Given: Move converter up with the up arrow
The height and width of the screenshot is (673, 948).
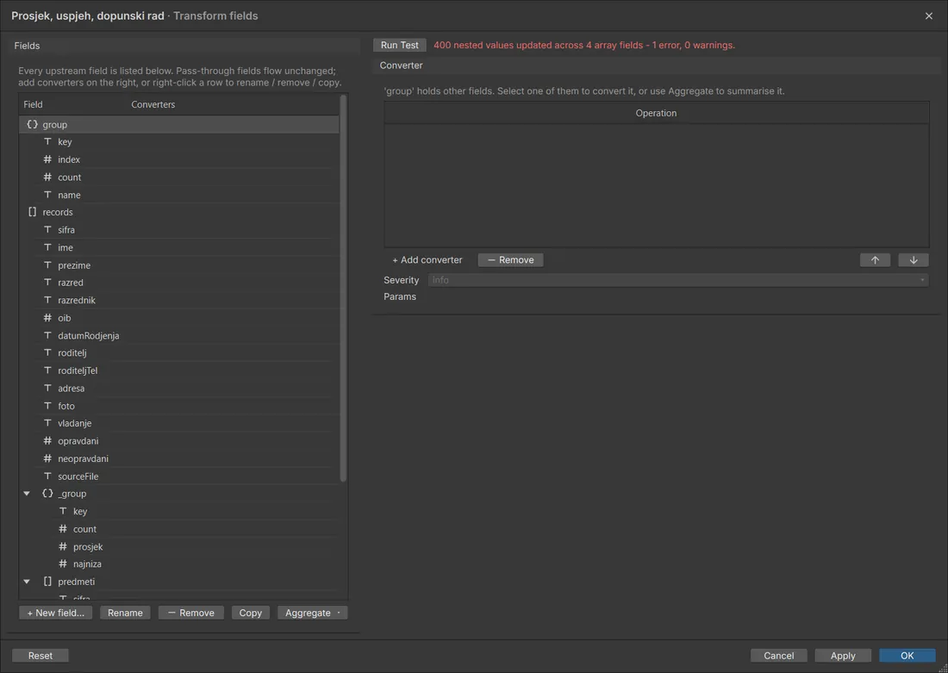Looking at the screenshot, I should [x=875, y=260].
